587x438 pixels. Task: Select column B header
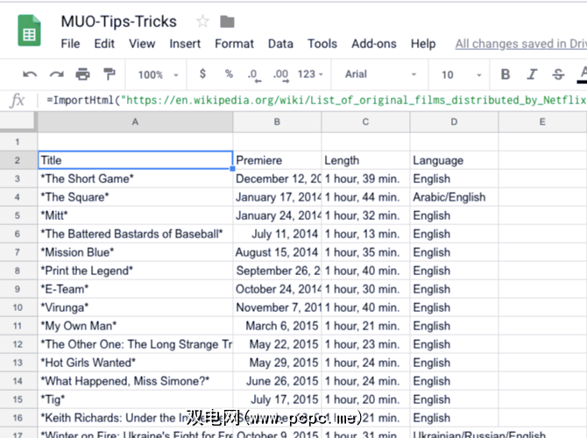point(277,122)
